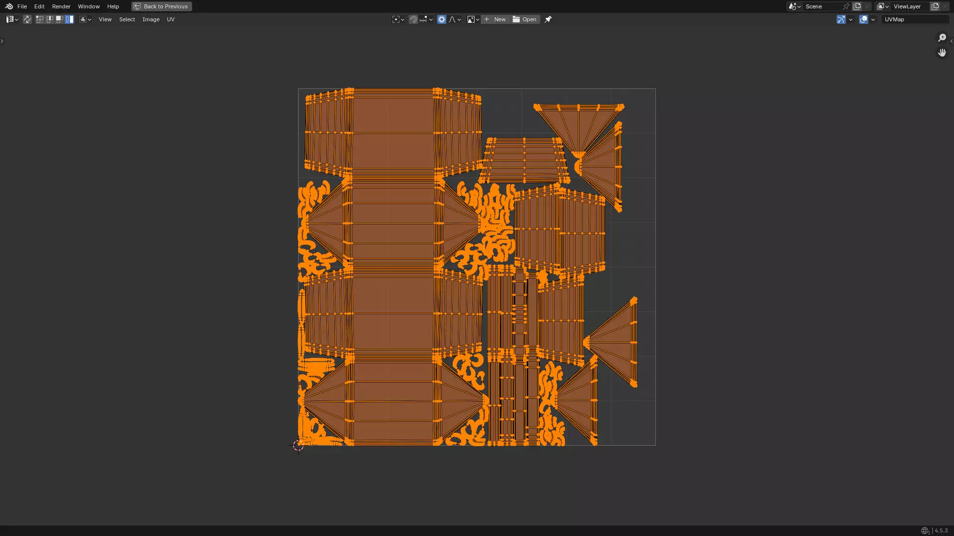Click New image button
The image size is (954, 536).
coord(495,19)
